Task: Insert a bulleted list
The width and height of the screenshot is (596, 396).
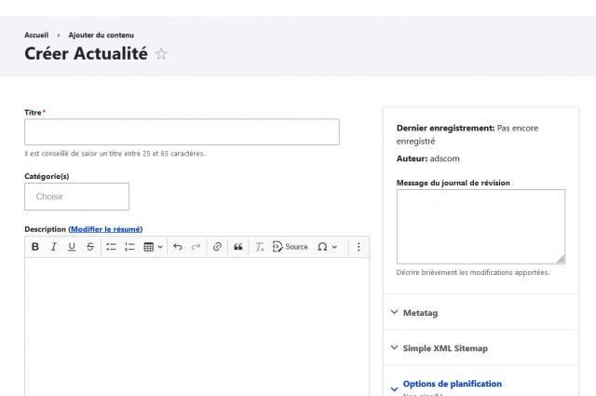Action: tap(112, 247)
